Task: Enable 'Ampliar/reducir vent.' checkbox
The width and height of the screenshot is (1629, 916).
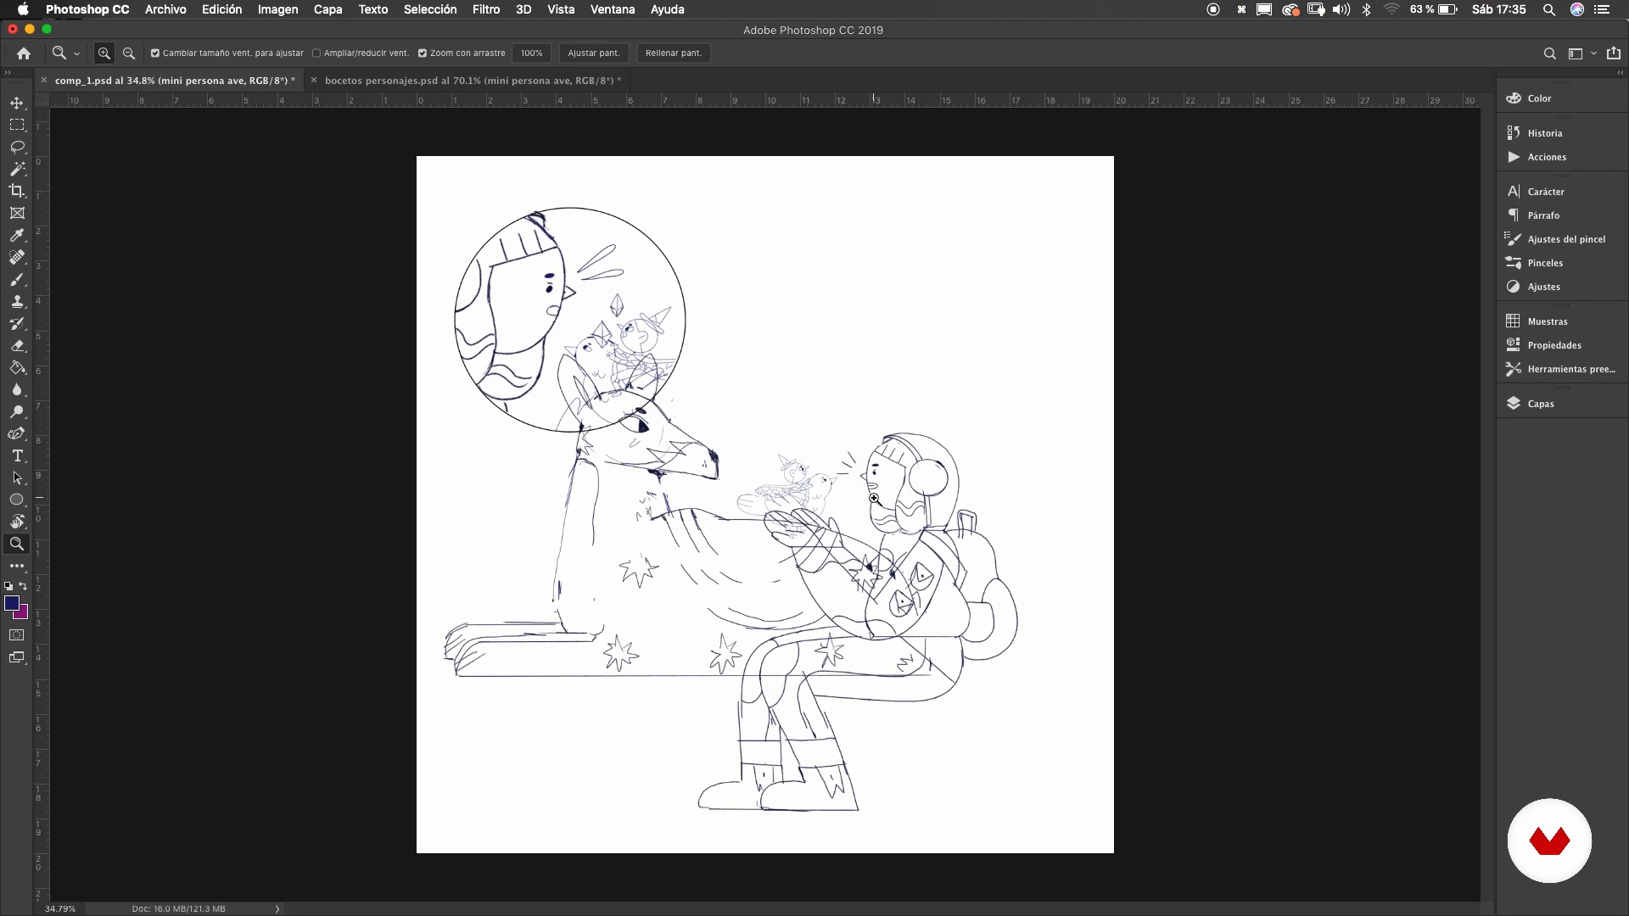Action: [x=316, y=53]
